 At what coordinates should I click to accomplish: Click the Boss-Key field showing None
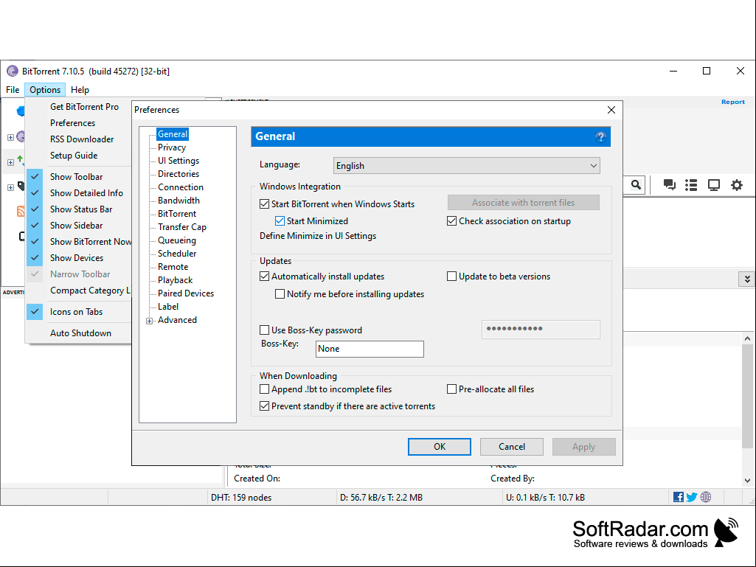pos(370,349)
